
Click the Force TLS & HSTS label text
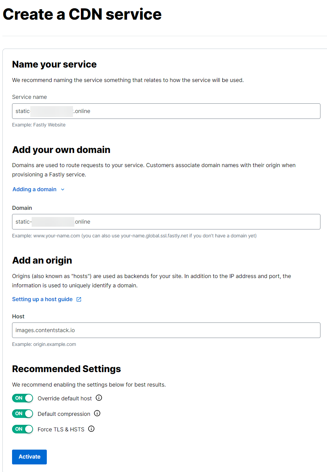pyautogui.click(x=61, y=430)
